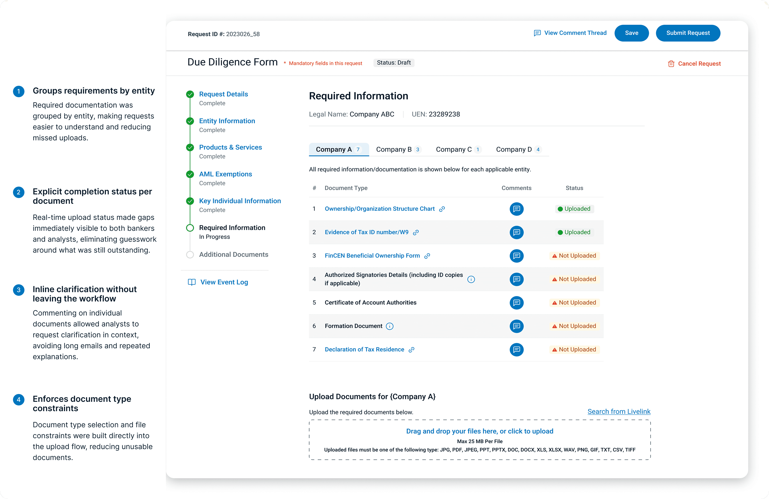Screen dimensions: 769x499
Task: Select the Additional Documents step circle
Action: click(x=190, y=254)
